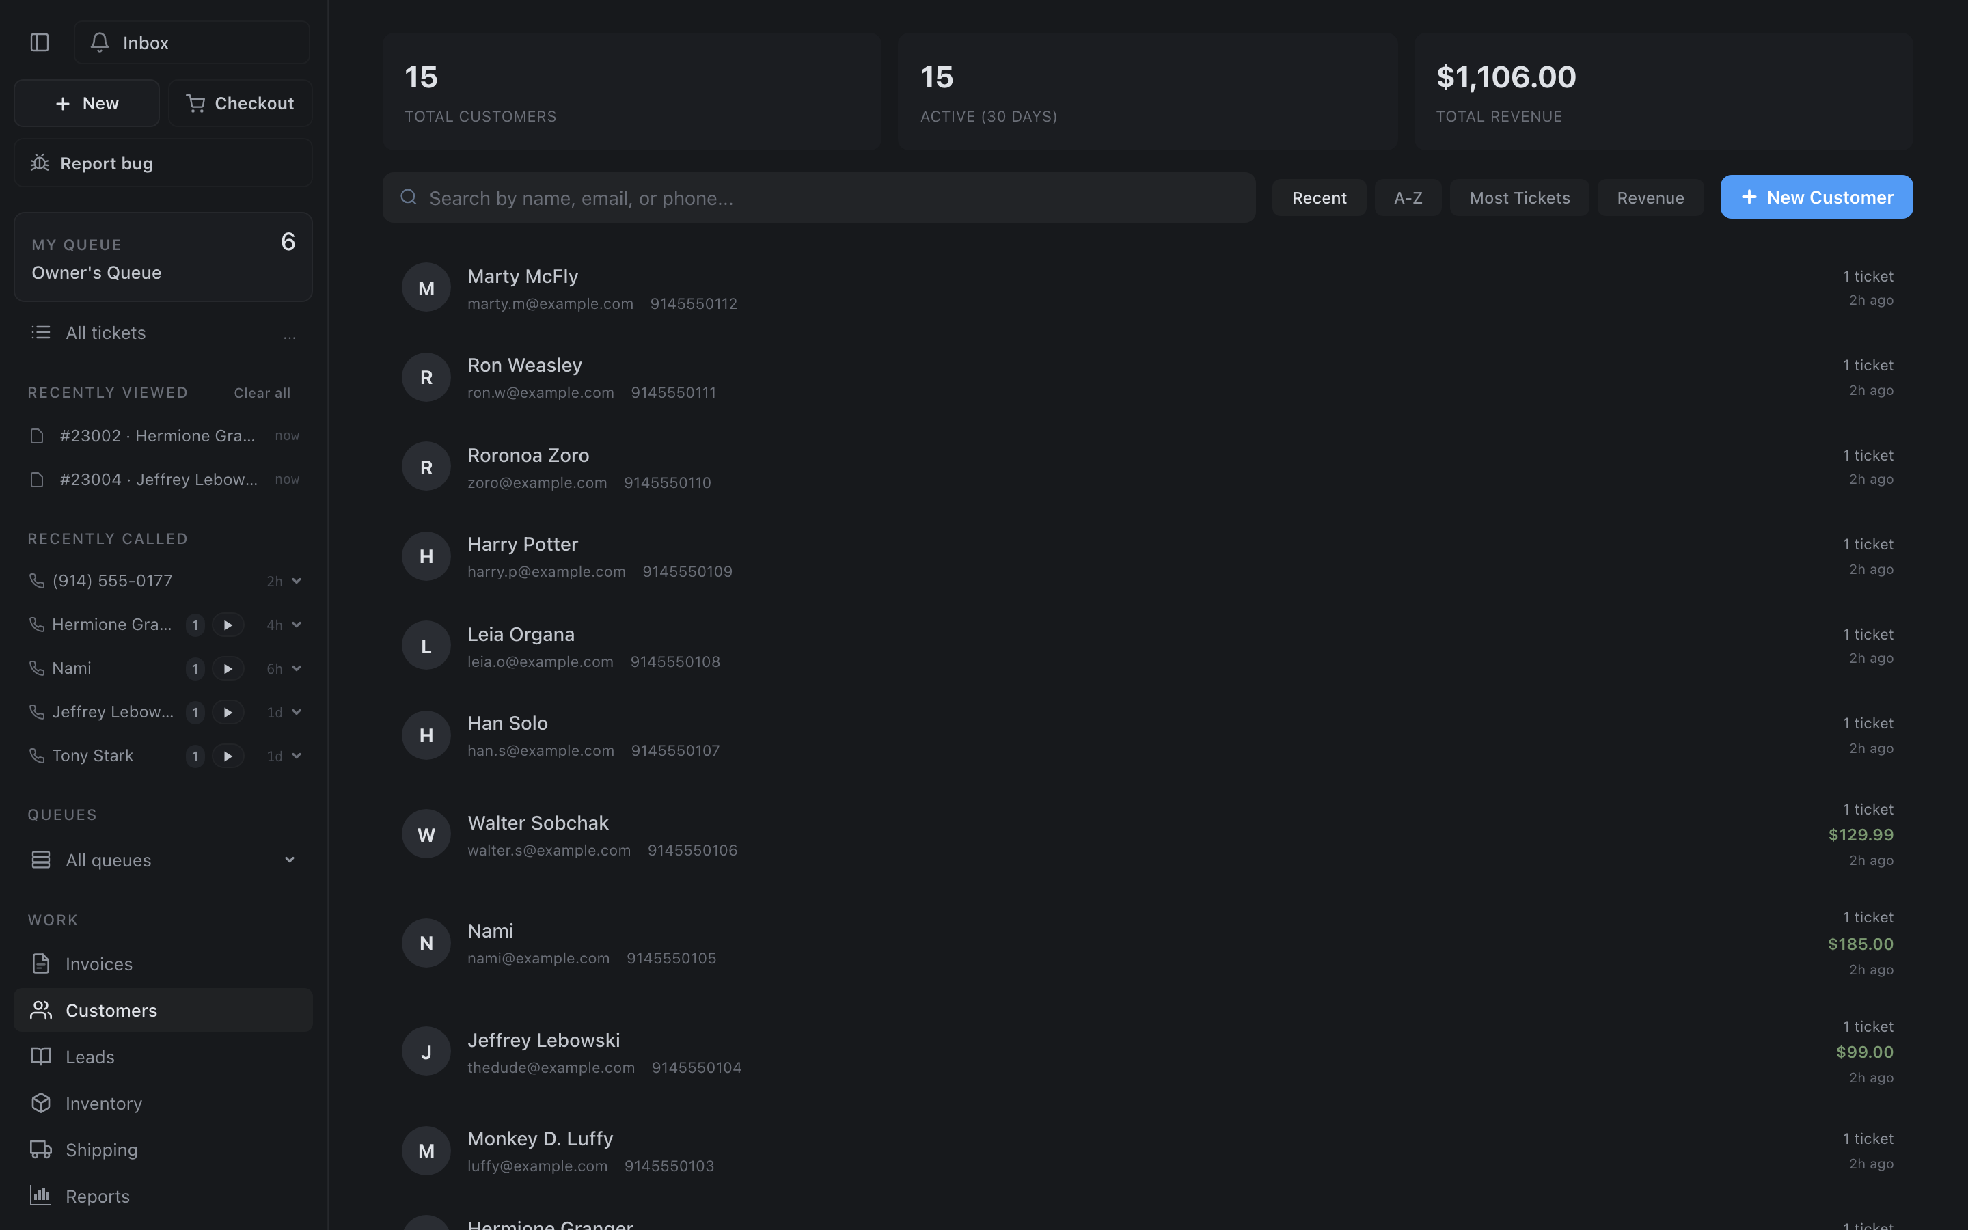Expand the All queues dropdown
This screenshot has height=1230, width=1968.
pos(290,860)
